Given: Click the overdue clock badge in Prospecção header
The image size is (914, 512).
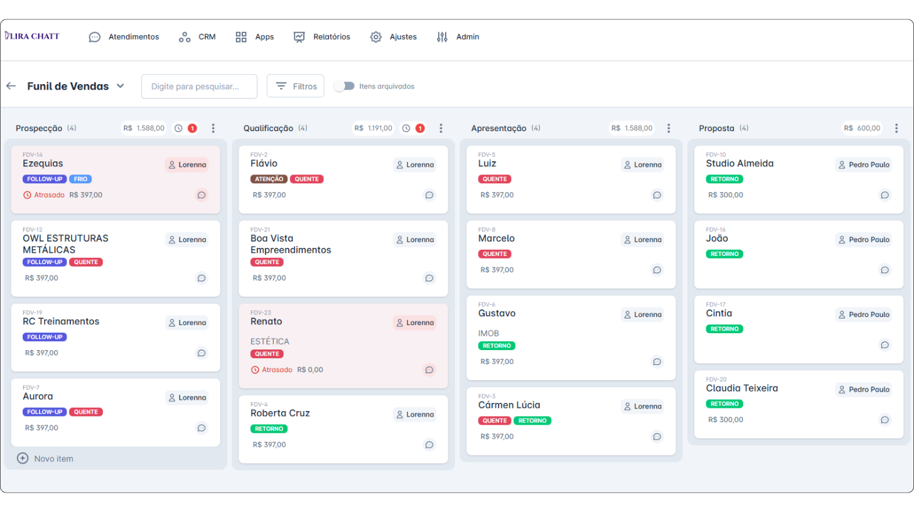Looking at the screenshot, I should coord(185,128).
